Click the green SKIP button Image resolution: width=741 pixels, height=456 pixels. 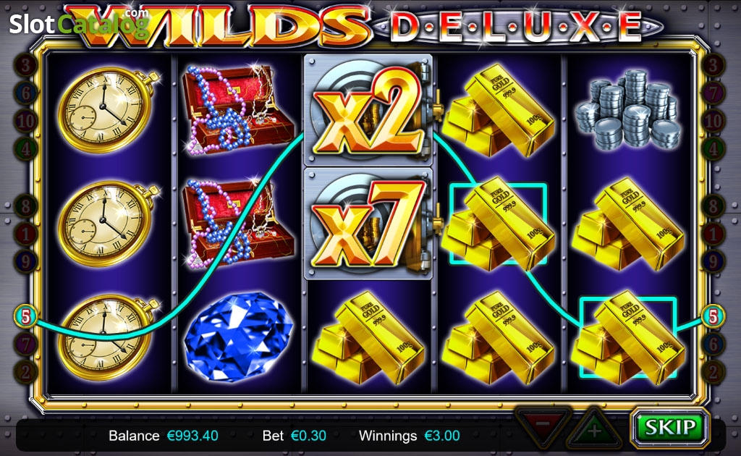pos(670,427)
